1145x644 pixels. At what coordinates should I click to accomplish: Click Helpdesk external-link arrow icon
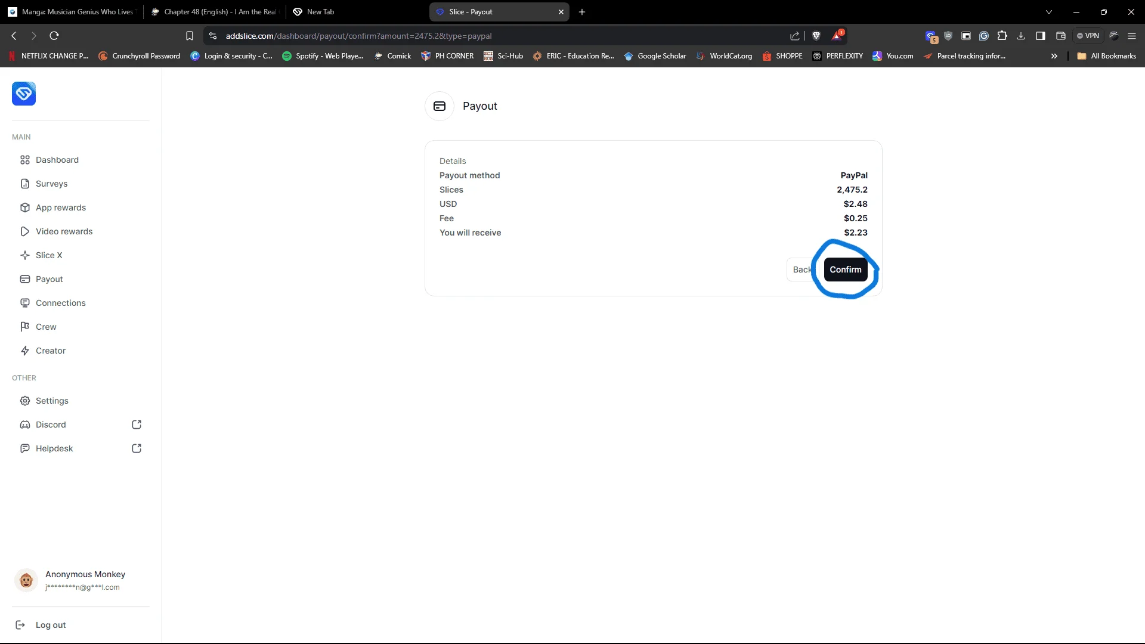pos(137,448)
